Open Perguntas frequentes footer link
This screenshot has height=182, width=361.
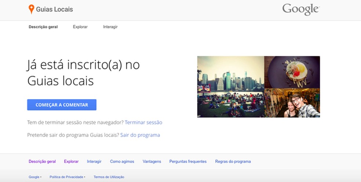pos(188,161)
